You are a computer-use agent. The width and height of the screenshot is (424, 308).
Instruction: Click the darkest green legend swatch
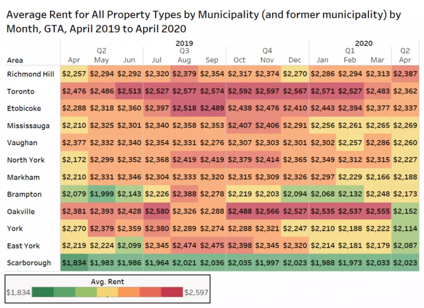[43, 292]
